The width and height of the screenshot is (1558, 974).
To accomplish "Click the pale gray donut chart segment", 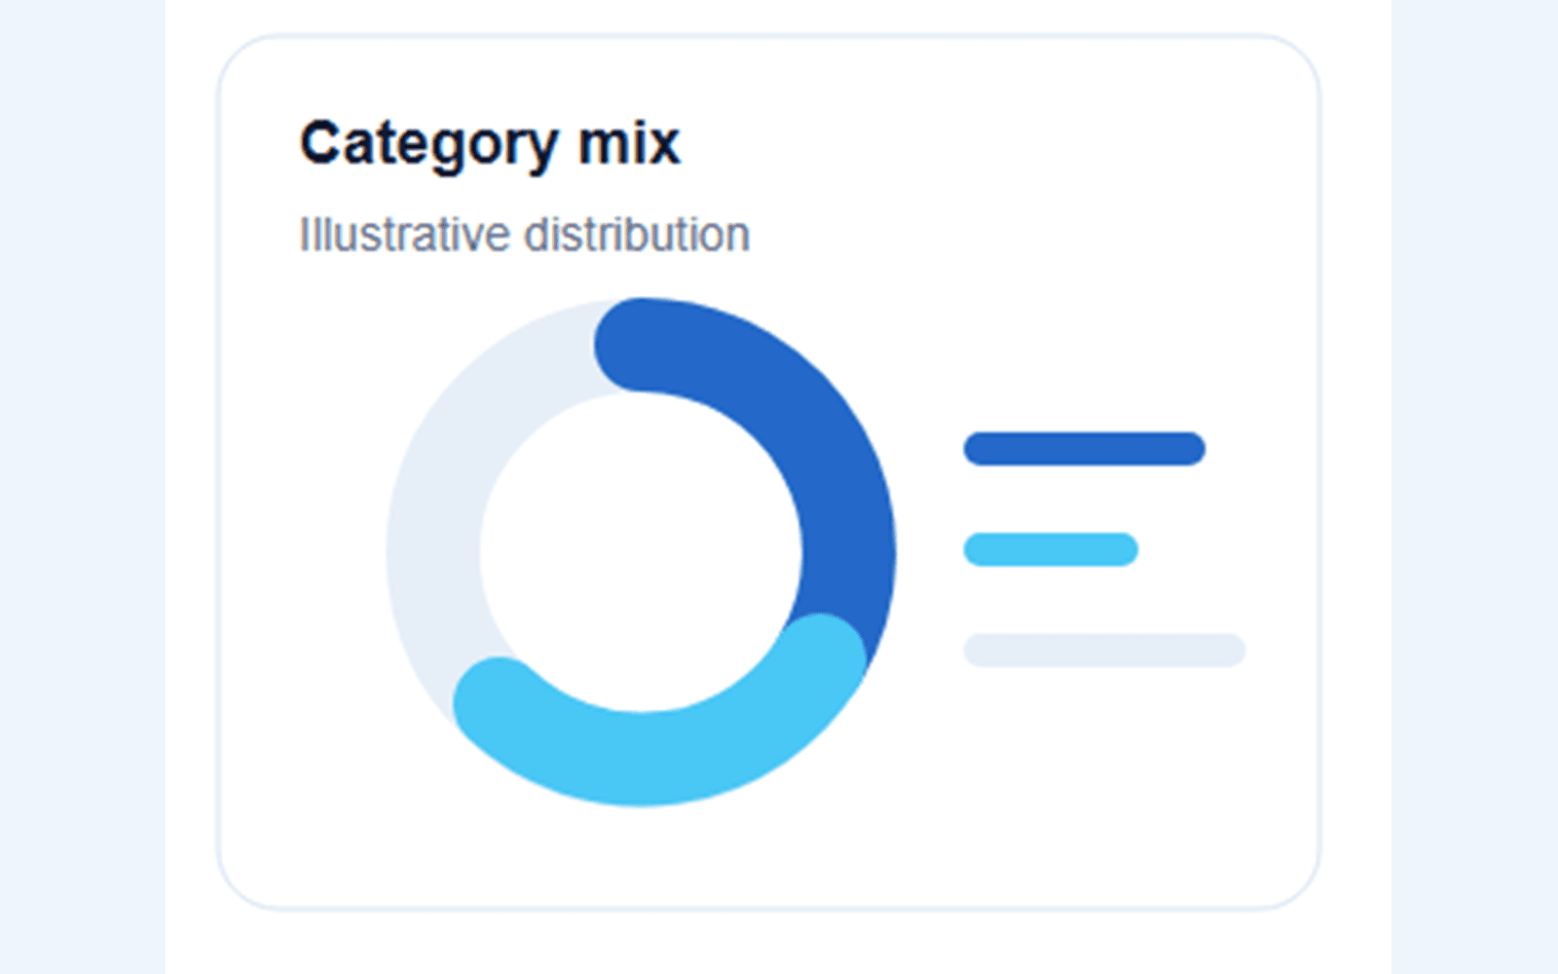I will (438, 506).
